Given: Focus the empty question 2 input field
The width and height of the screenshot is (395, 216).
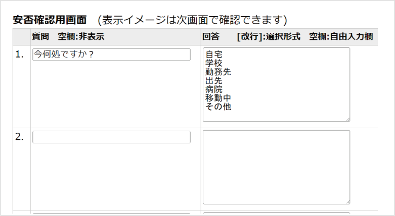Looking at the screenshot, I should (111, 137).
